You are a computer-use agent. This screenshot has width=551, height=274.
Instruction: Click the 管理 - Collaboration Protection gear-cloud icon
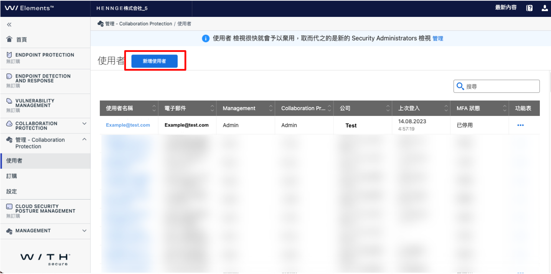point(10,140)
